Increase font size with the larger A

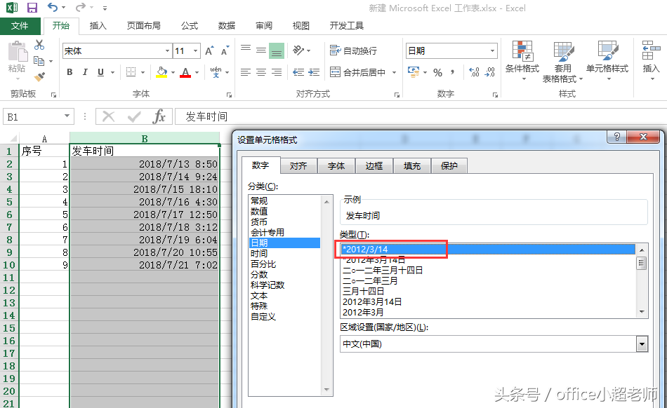click(209, 51)
